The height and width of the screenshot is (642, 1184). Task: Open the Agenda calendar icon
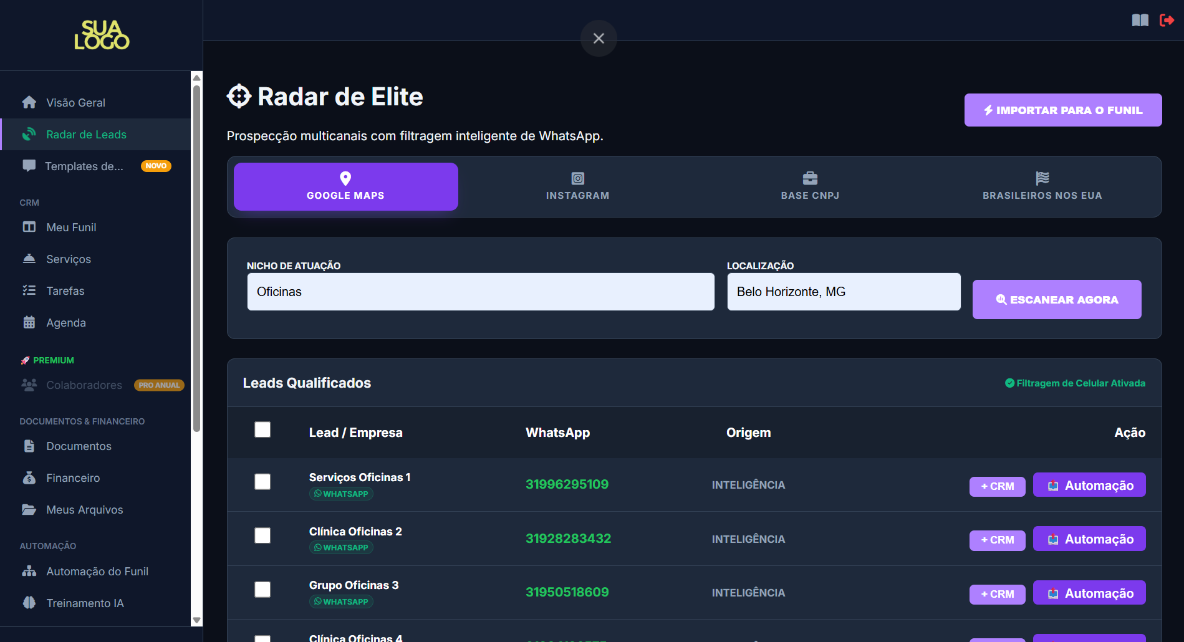(29, 322)
